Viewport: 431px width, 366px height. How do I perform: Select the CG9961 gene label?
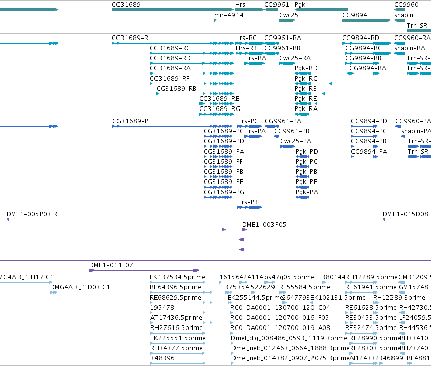coord(277,5)
